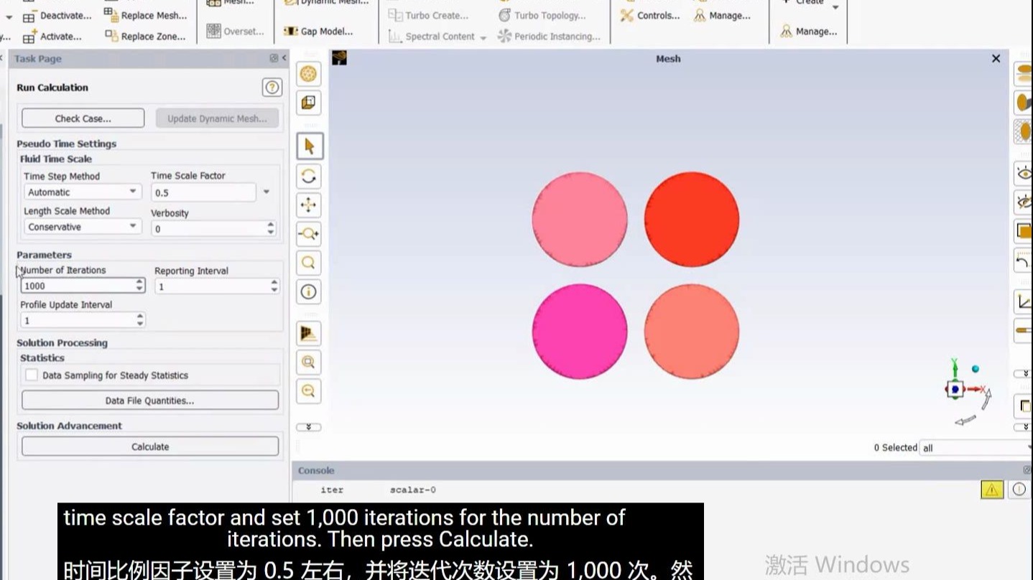Close the Mesh graphics window
The image size is (1033, 580).
coord(996,59)
